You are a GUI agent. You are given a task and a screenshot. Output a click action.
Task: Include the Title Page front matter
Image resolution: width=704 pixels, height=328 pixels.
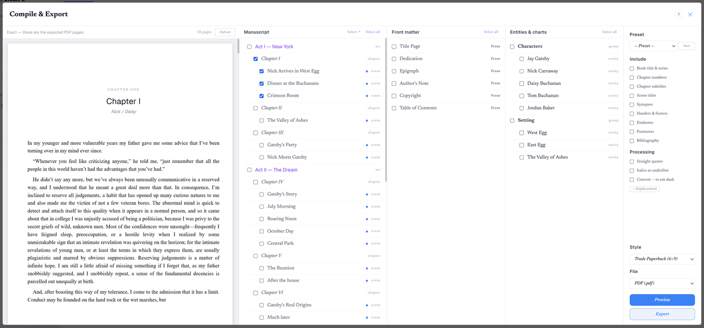(394, 47)
